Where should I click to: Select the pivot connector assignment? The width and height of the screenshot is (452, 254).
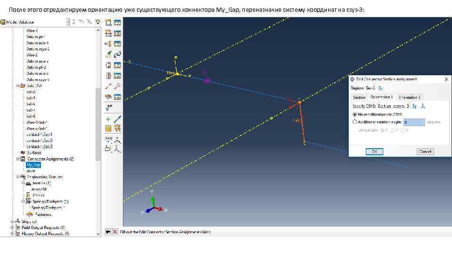point(31,171)
